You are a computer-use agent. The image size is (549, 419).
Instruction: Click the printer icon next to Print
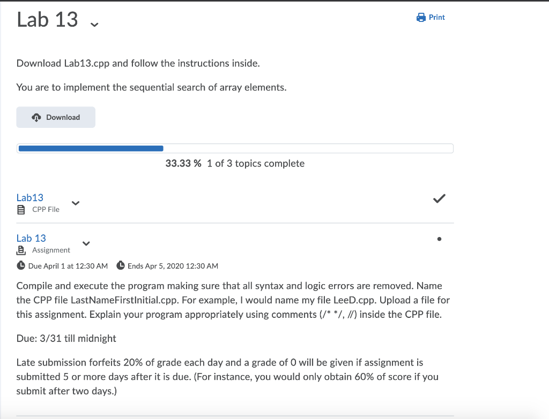click(x=420, y=17)
